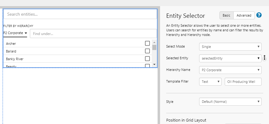The width and height of the screenshot is (269, 124).
Task: Switch to the Advanced tab
Action: [x=244, y=15]
